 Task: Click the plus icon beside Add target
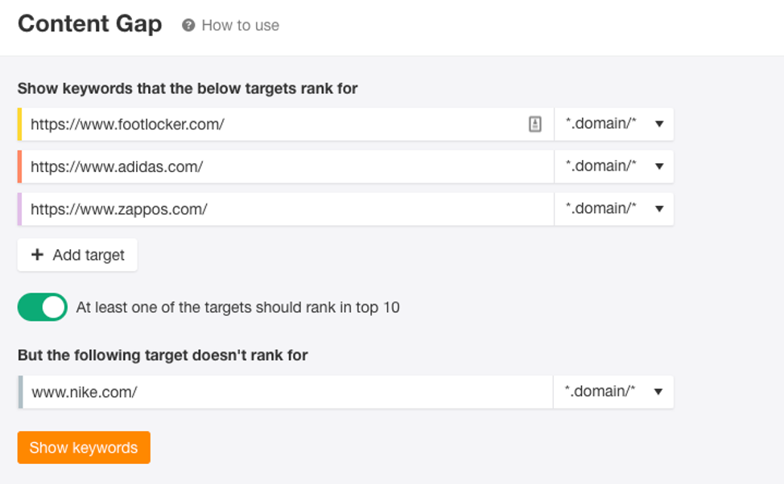37,255
